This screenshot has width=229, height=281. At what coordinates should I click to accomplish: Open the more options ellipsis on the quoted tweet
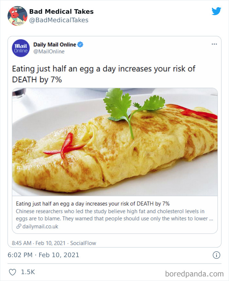(x=215, y=43)
